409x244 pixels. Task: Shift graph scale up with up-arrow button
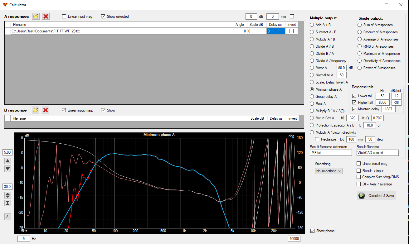pos(8,161)
